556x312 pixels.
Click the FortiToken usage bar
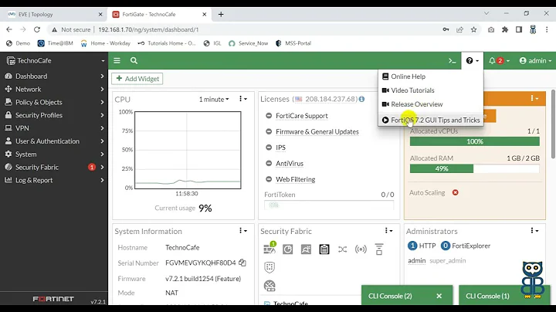329,205
